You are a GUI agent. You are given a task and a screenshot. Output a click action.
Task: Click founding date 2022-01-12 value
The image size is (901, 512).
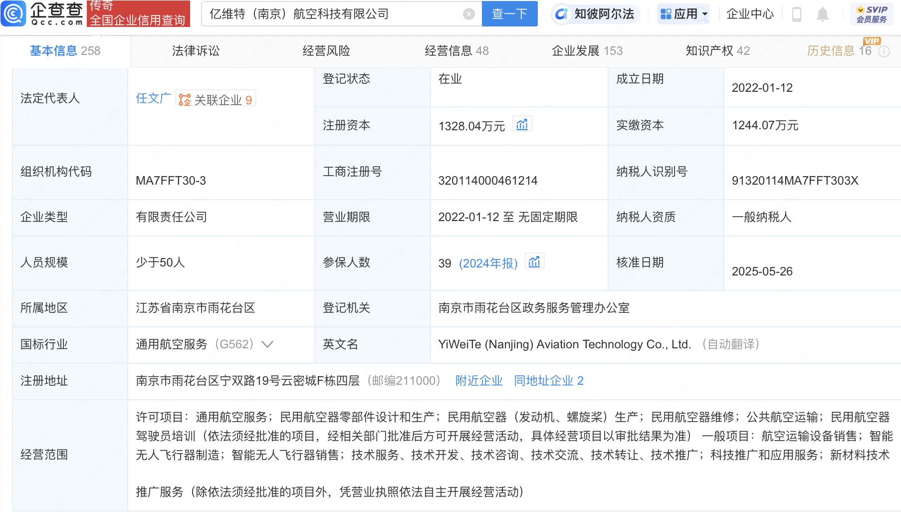point(762,88)
